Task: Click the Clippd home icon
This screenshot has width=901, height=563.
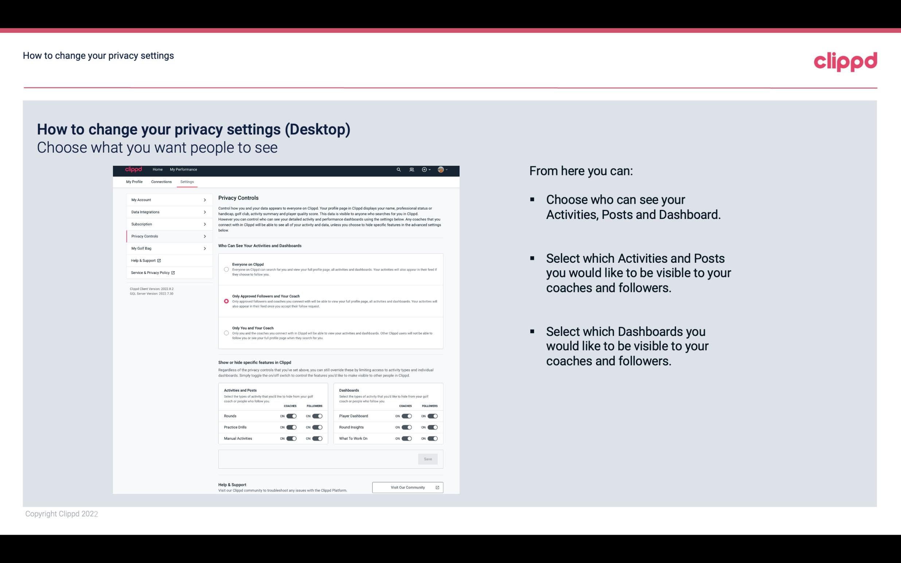Action: (x=133, y=169)
